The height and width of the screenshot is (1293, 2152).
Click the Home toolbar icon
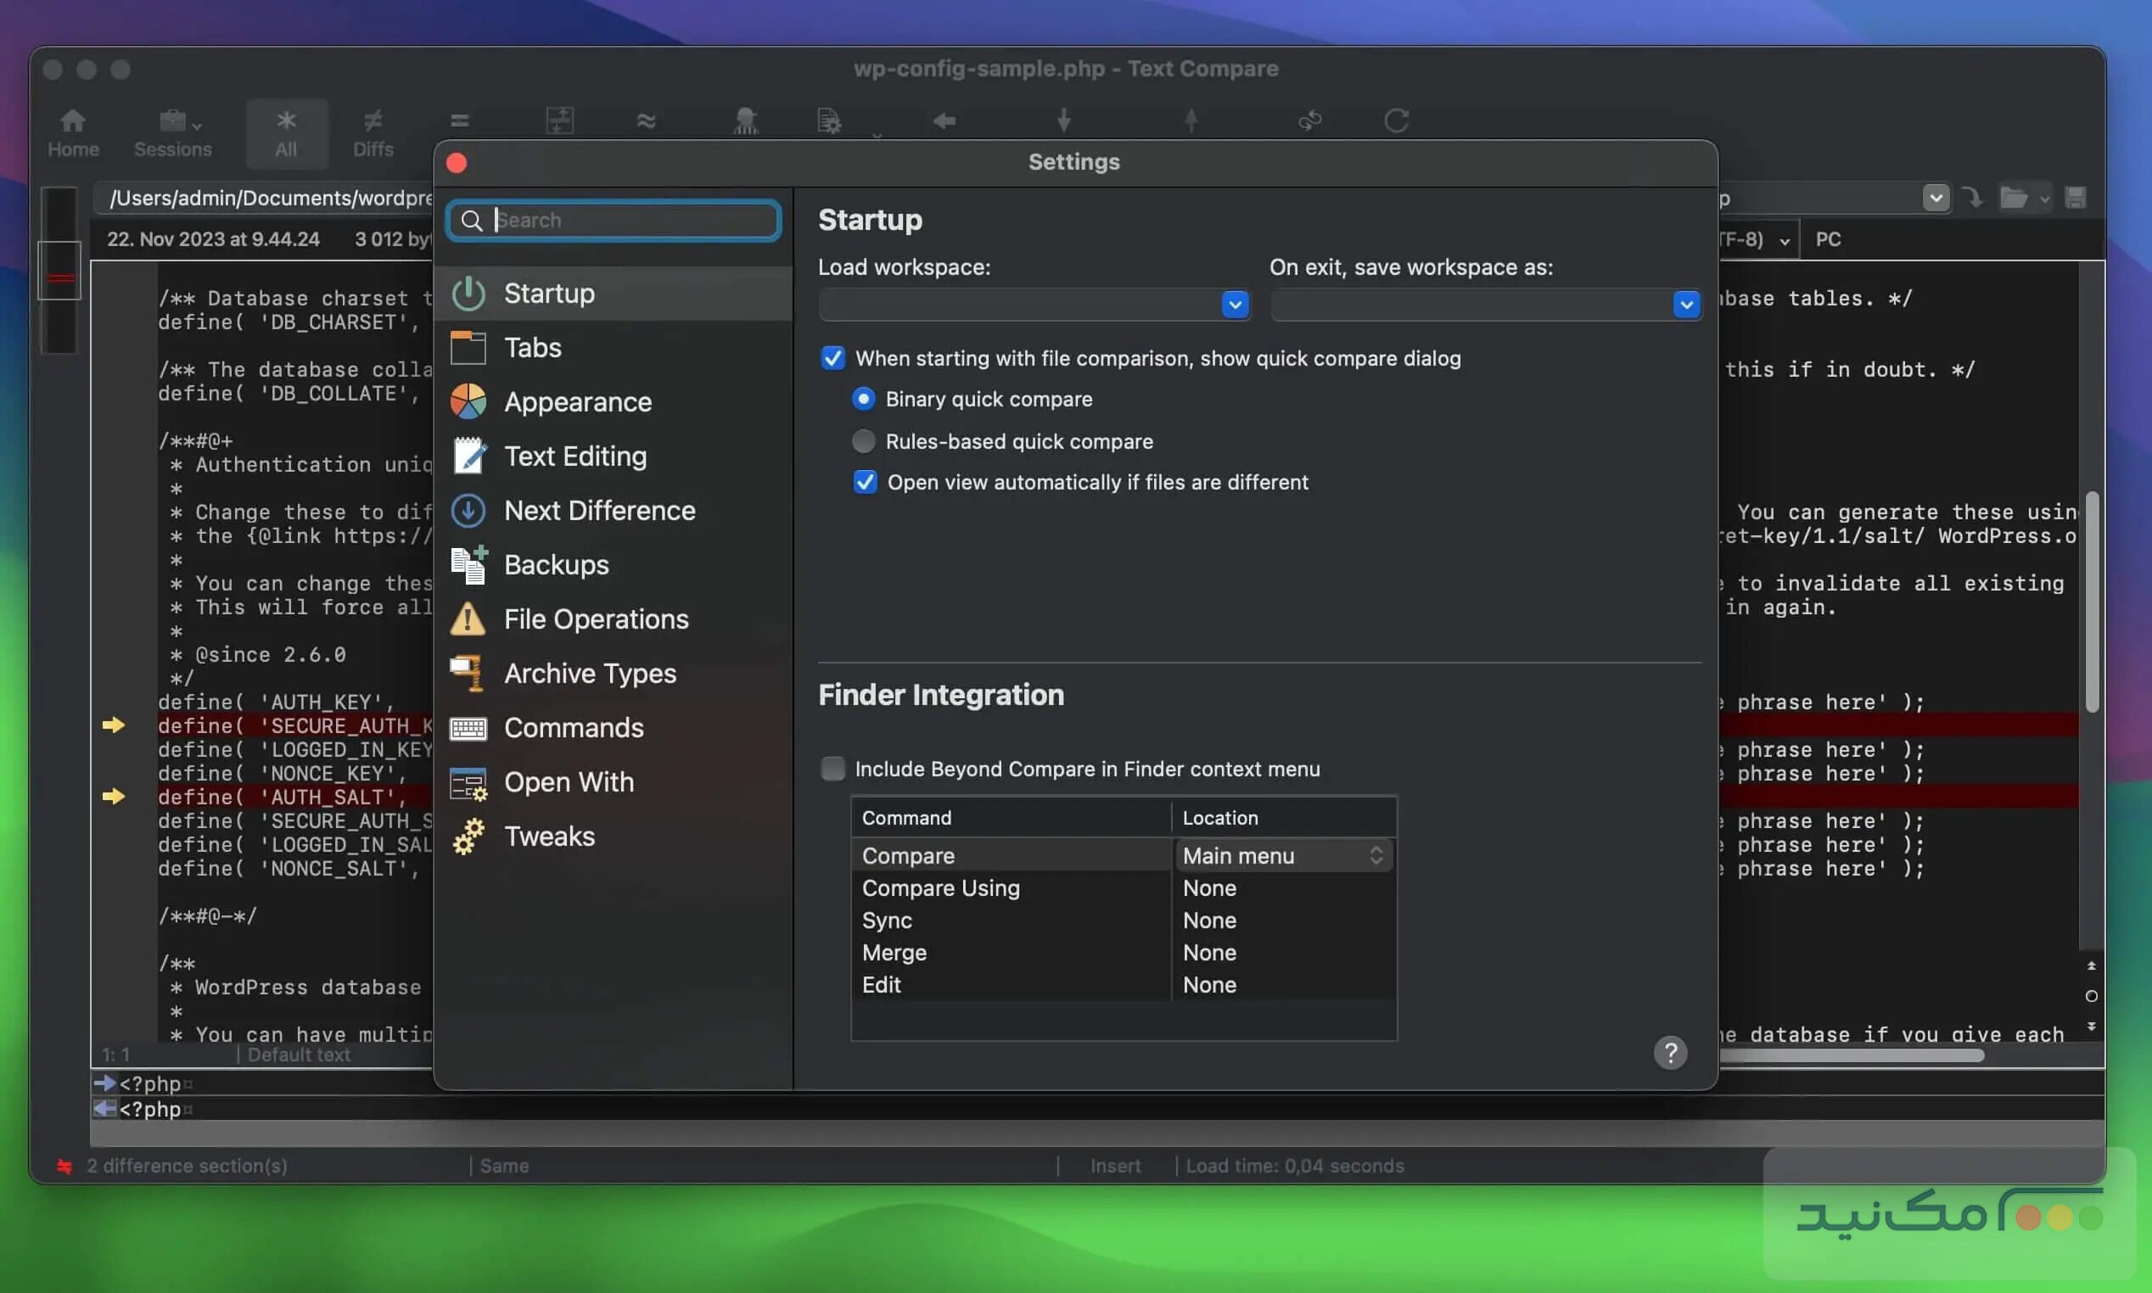(72, 132)
